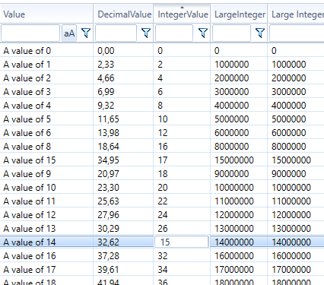Click the IntegerValue cell 12
The width and height of the screenshot is (324, 285).
[x=182, y=133]
